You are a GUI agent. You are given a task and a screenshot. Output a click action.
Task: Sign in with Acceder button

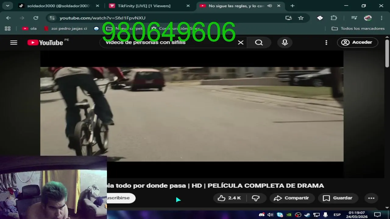click(x=357, y=43)
